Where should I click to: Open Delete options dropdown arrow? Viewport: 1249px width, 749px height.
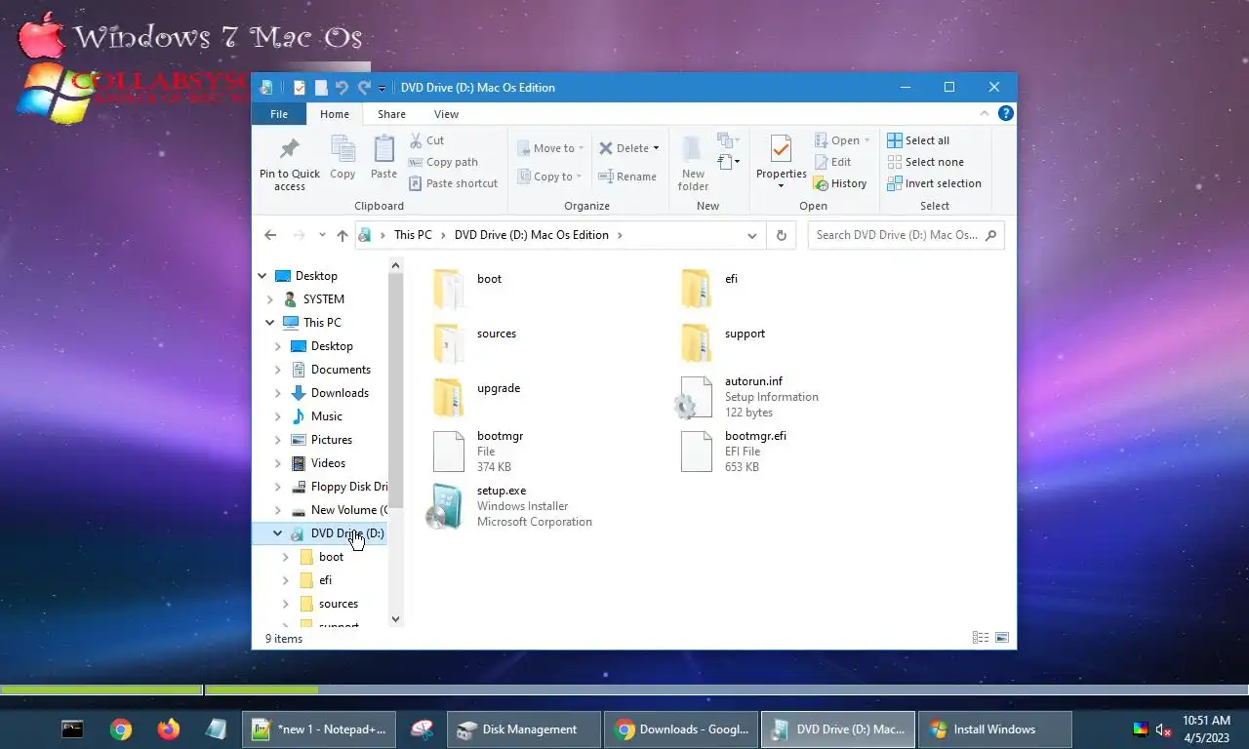656,148
